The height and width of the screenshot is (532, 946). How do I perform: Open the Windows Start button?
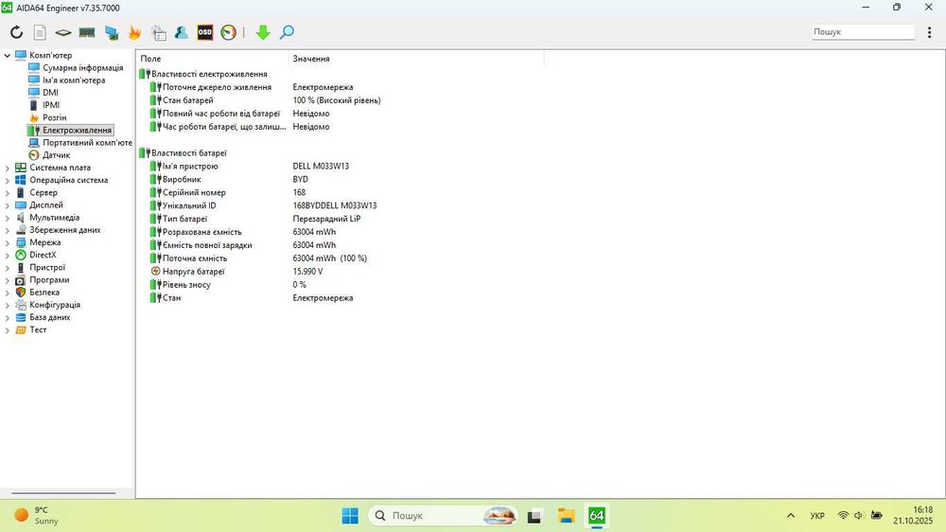pyautogui.click(x=350, y=516)
